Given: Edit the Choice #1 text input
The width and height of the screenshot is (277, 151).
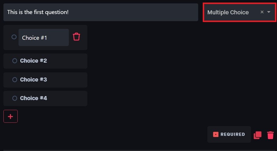Looking at the screenshot, I should pos(43,37).
